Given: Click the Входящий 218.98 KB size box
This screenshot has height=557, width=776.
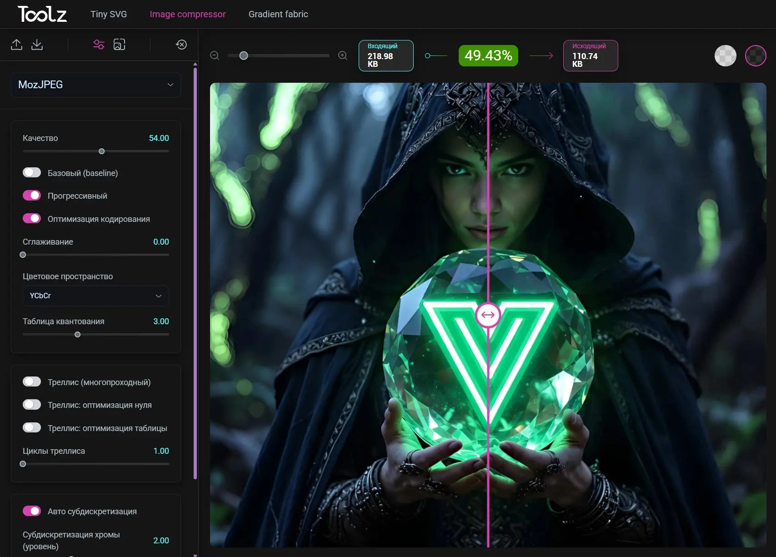Looking at the screenshot, I should tap(386, 55).
